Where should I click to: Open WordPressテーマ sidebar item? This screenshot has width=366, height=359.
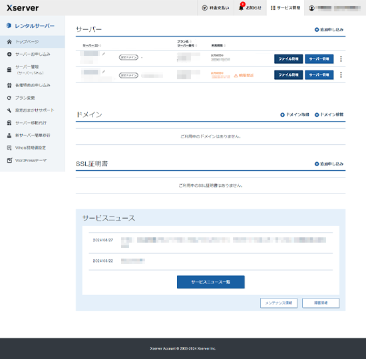pos(33,160)
